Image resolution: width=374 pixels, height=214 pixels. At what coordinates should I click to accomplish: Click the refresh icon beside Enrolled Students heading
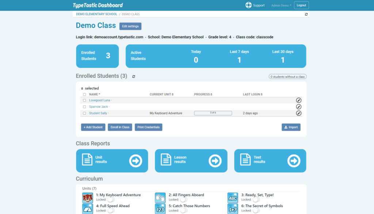tap(134, 76)
